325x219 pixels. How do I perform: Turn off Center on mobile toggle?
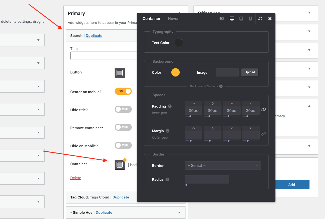click(x=123, y=91)
